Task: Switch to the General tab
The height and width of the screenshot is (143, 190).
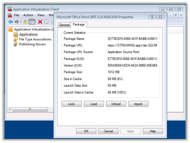Action: click(x=64, y=25)
